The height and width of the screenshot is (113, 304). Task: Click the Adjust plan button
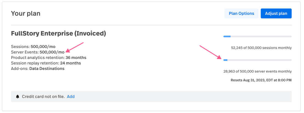point(276,13)
